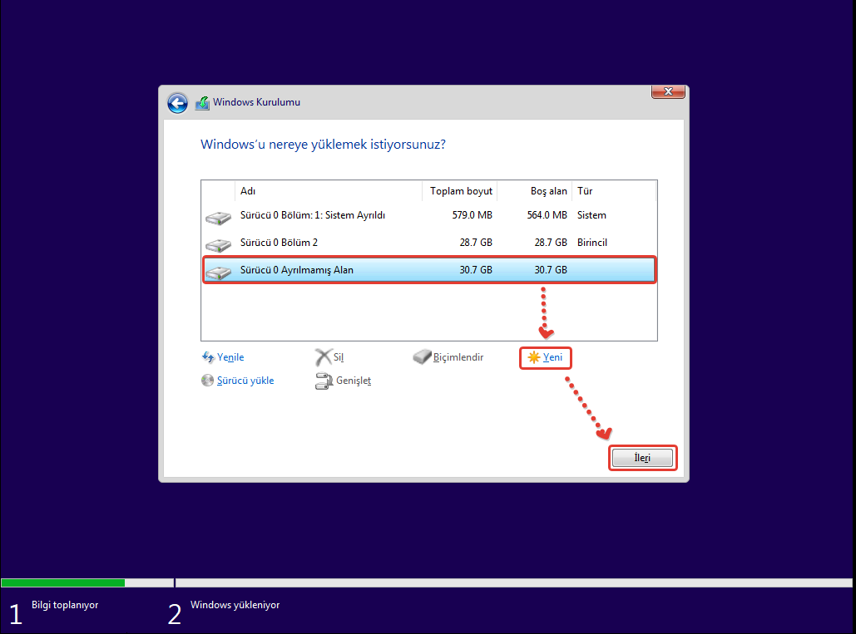The width and height of the screenshot is (856, 634).
Task: Click the Sil red X icon
Action: pos(323,357)
